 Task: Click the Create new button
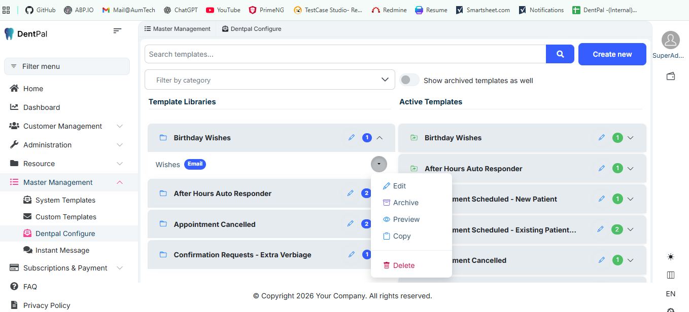point(612,54)
